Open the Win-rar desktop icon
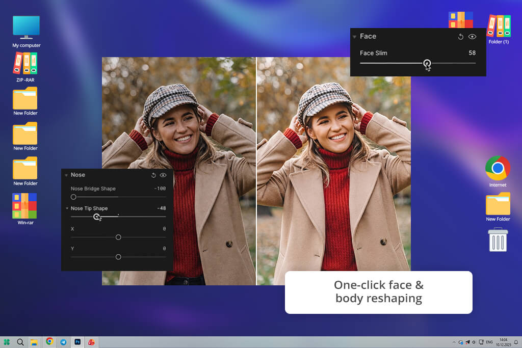Image resolution: width=522 pixels, height=348 pixels. (x=25, y=209)
